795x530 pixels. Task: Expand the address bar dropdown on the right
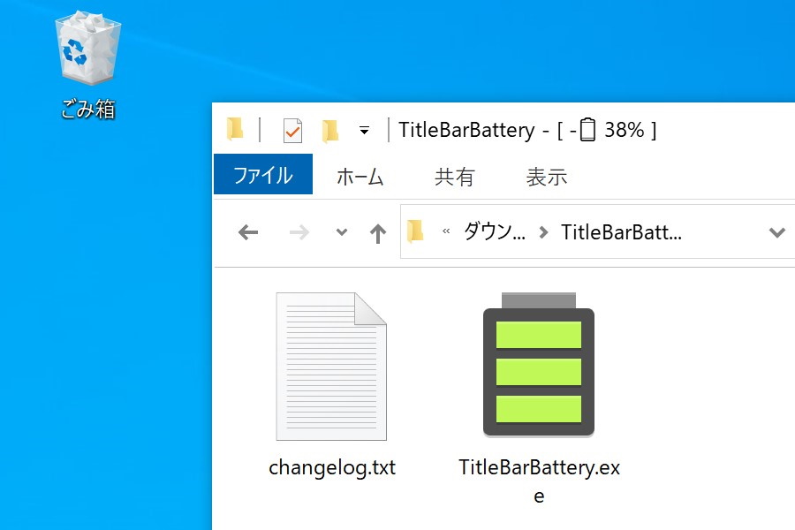coord(776,231)
